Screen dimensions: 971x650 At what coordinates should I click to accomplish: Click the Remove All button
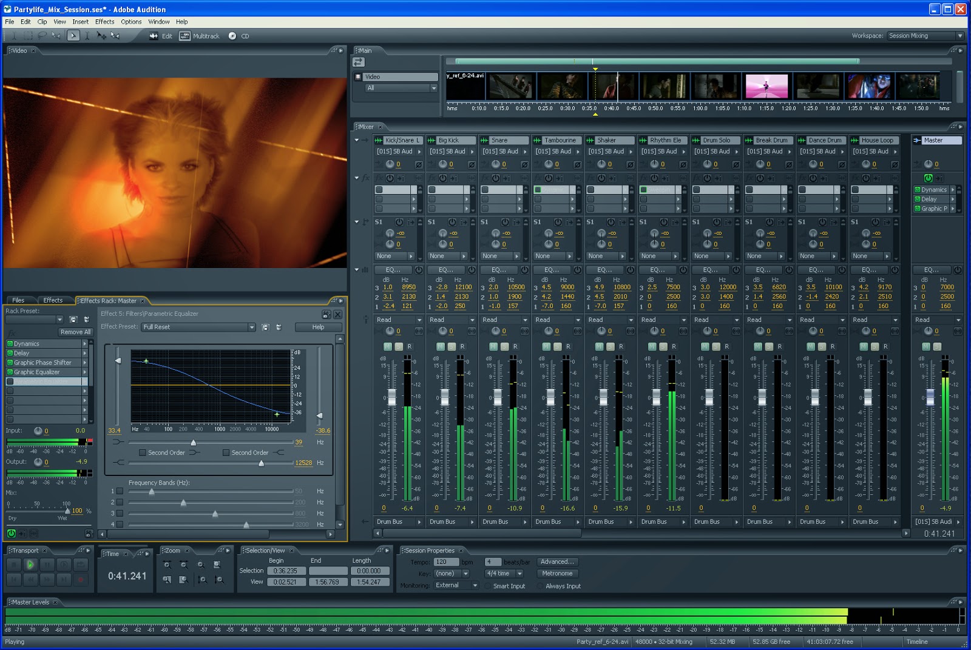tap(75, 332)
